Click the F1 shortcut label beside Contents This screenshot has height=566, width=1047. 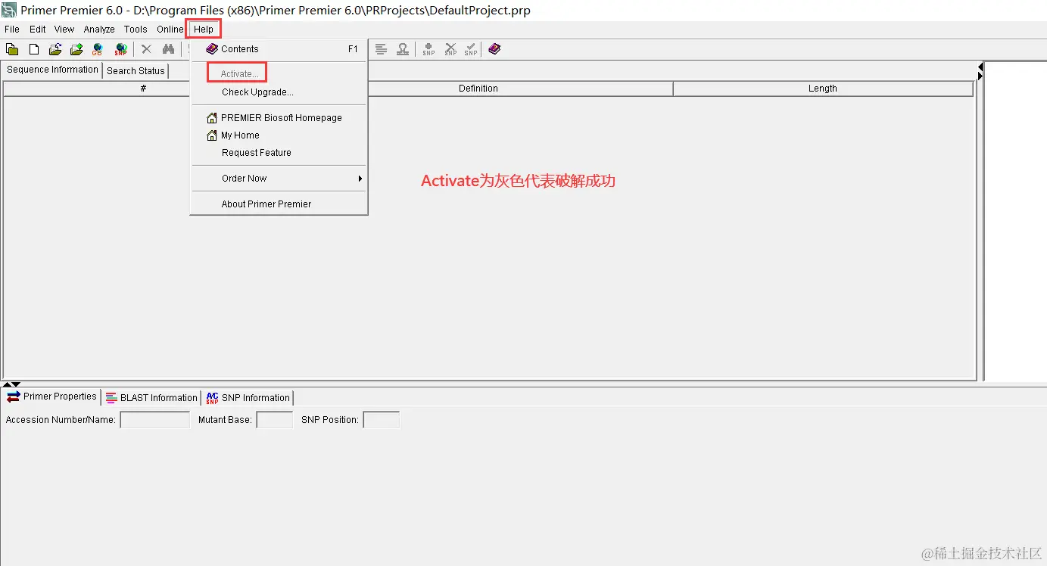pos(353,49)
